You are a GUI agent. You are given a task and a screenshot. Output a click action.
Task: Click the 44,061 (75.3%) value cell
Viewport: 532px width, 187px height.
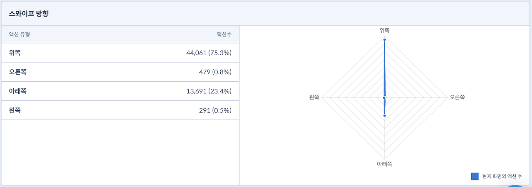[209, 53]
